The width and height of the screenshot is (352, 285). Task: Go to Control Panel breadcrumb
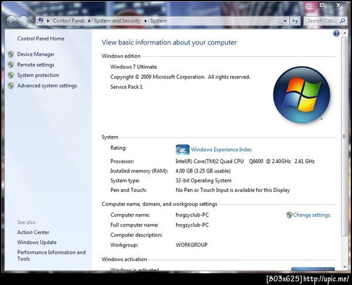tap(69, 21)
